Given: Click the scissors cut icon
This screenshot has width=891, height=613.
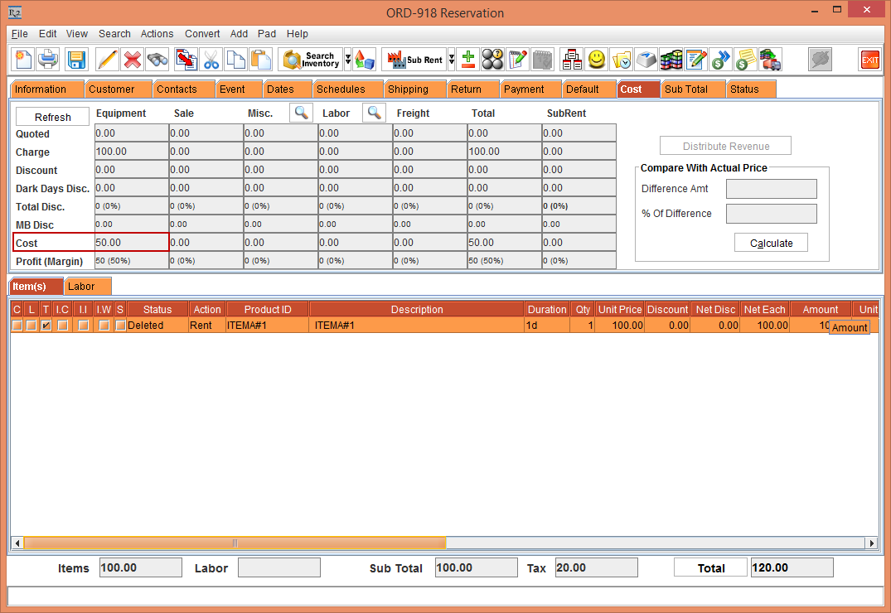Looking at the screenshot, I should click(211, 60).
